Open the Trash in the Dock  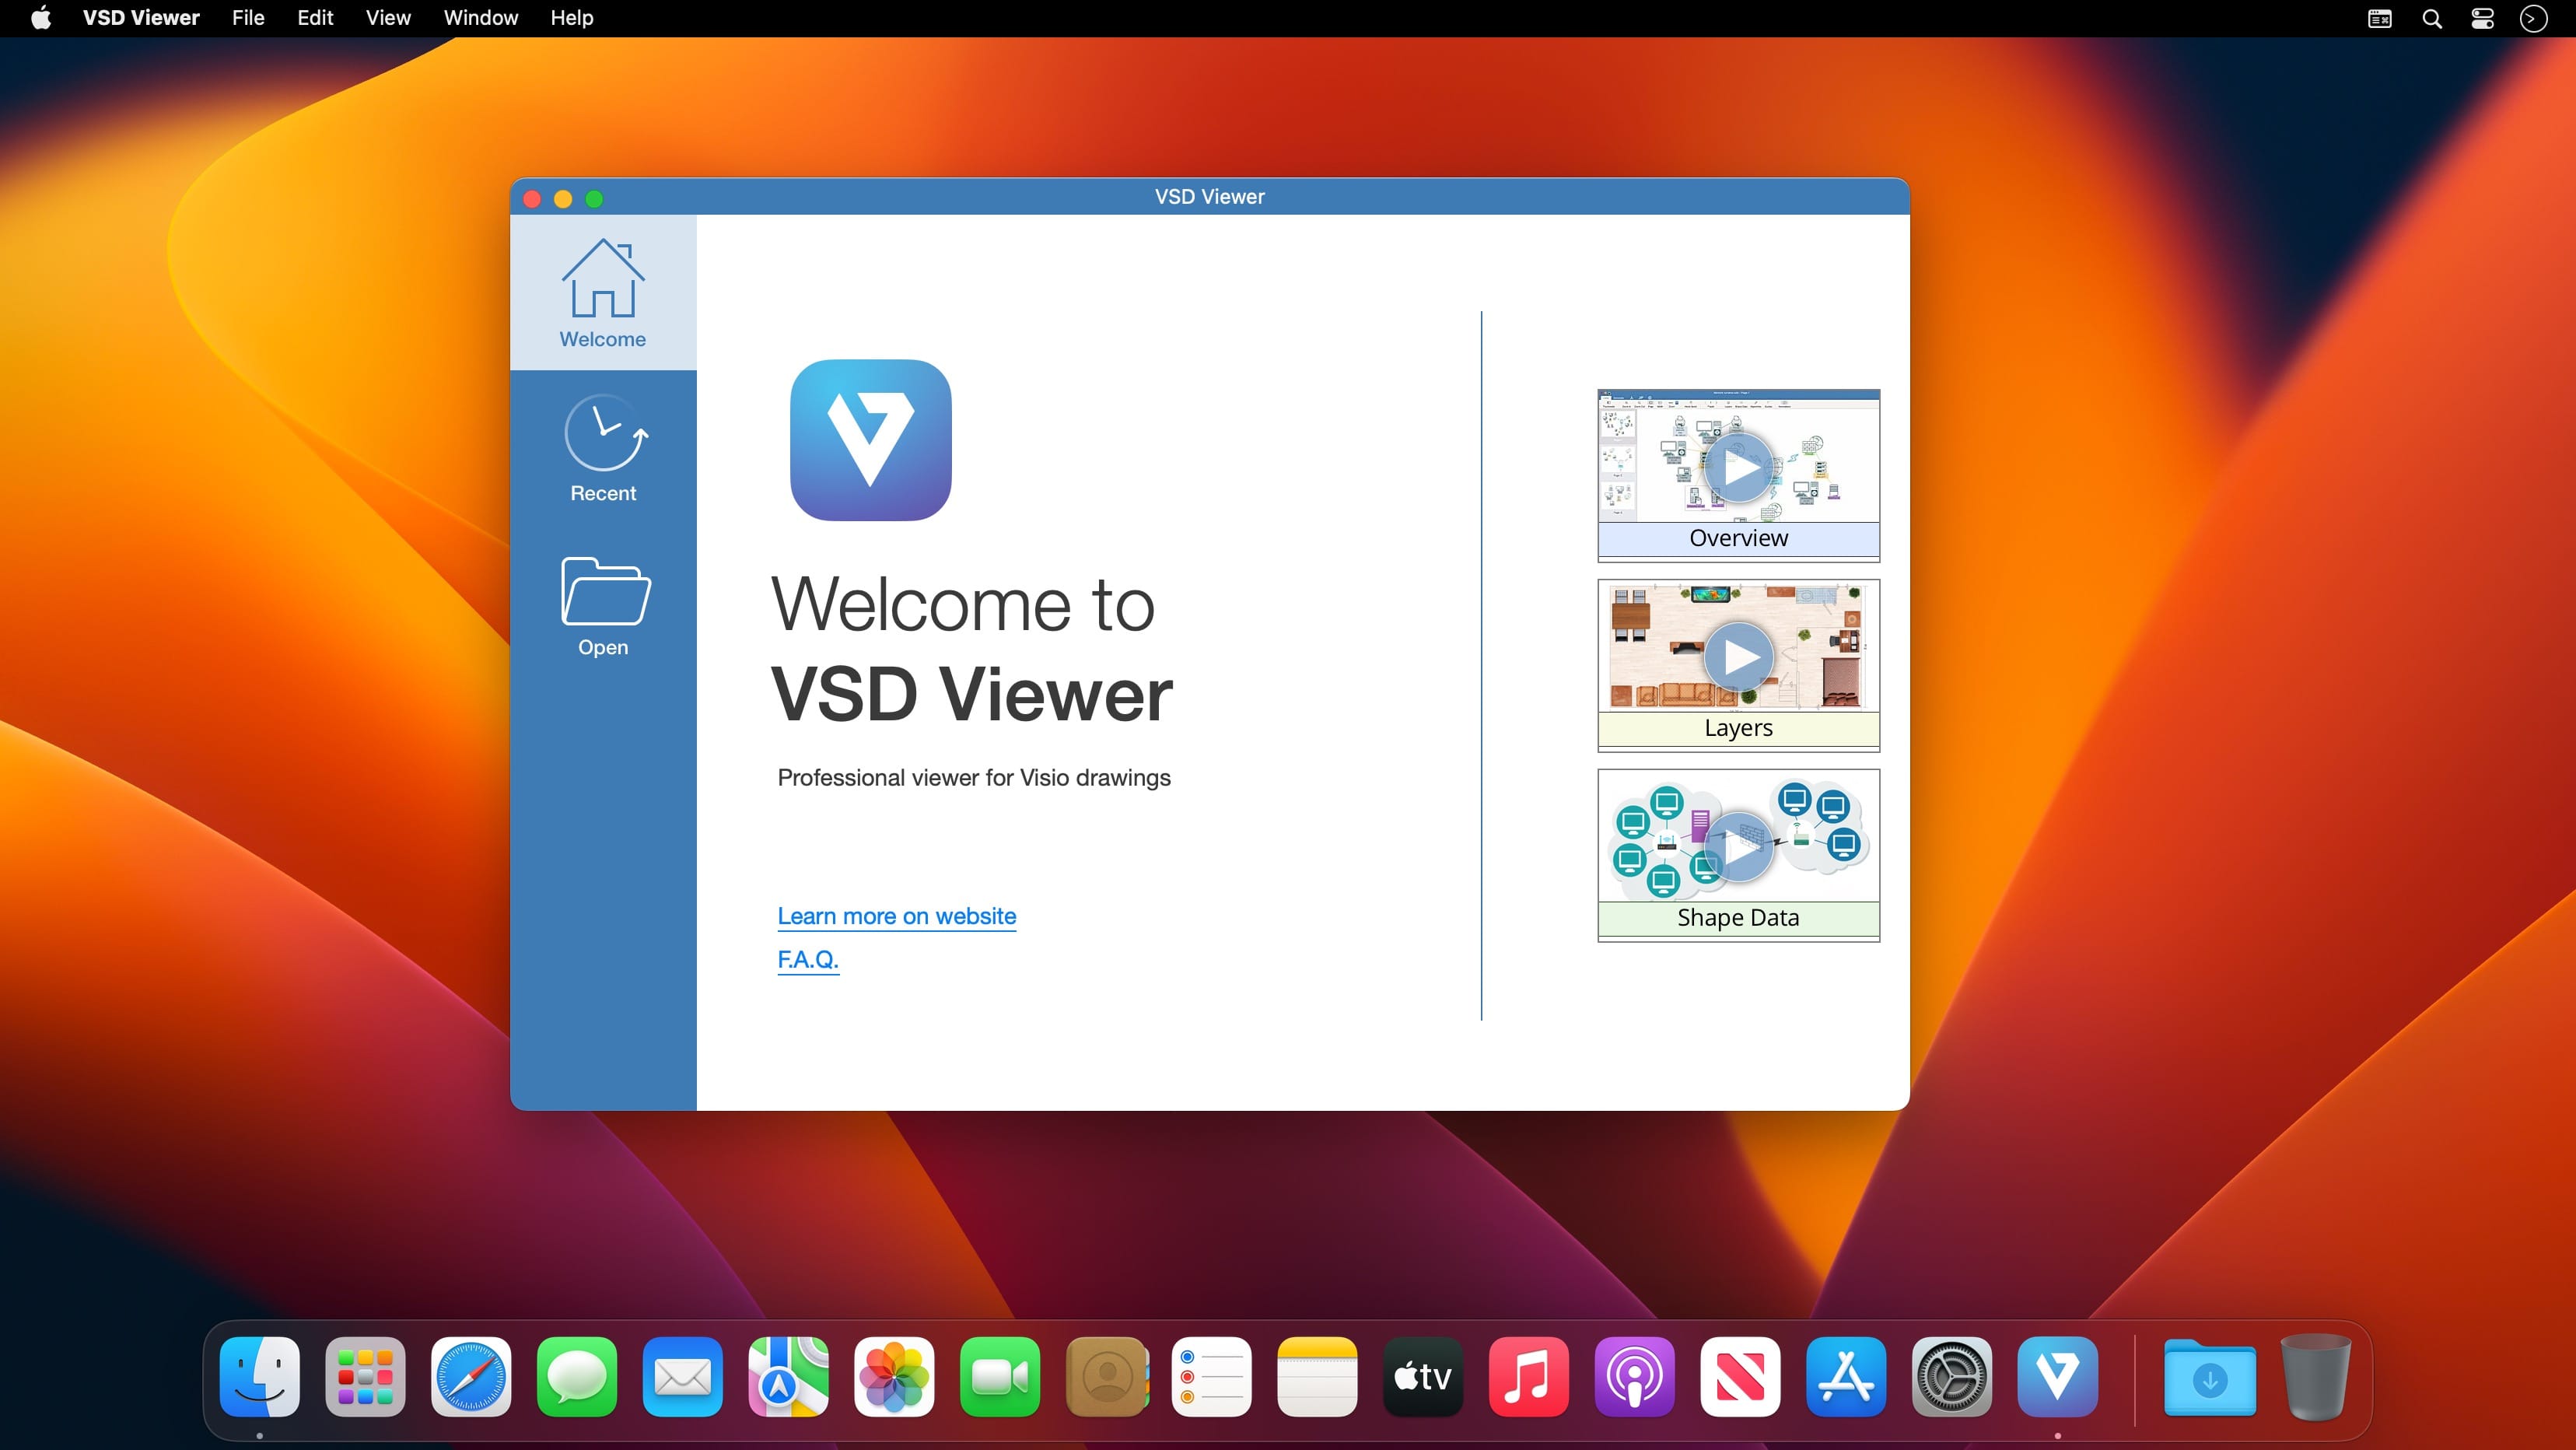2316,1377
